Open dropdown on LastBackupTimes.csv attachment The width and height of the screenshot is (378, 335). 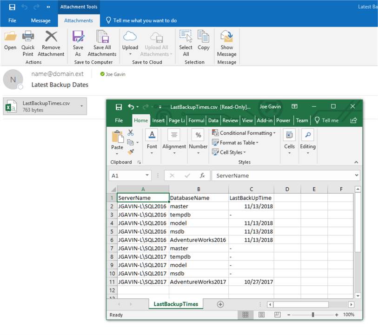tap(82, 106)
